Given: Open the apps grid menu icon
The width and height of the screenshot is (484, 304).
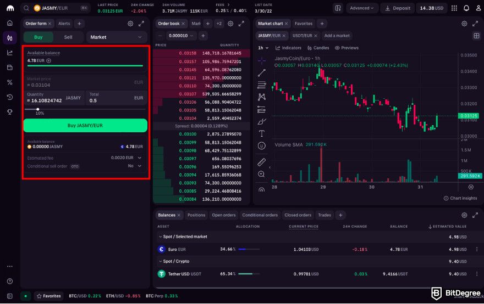Looking at the screenshot, I should [x=454, y=8].
